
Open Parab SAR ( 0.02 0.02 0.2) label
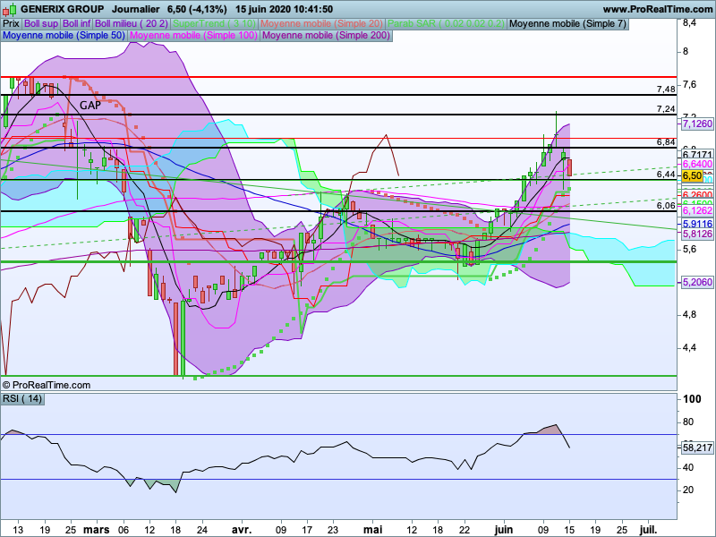(446, 24)
